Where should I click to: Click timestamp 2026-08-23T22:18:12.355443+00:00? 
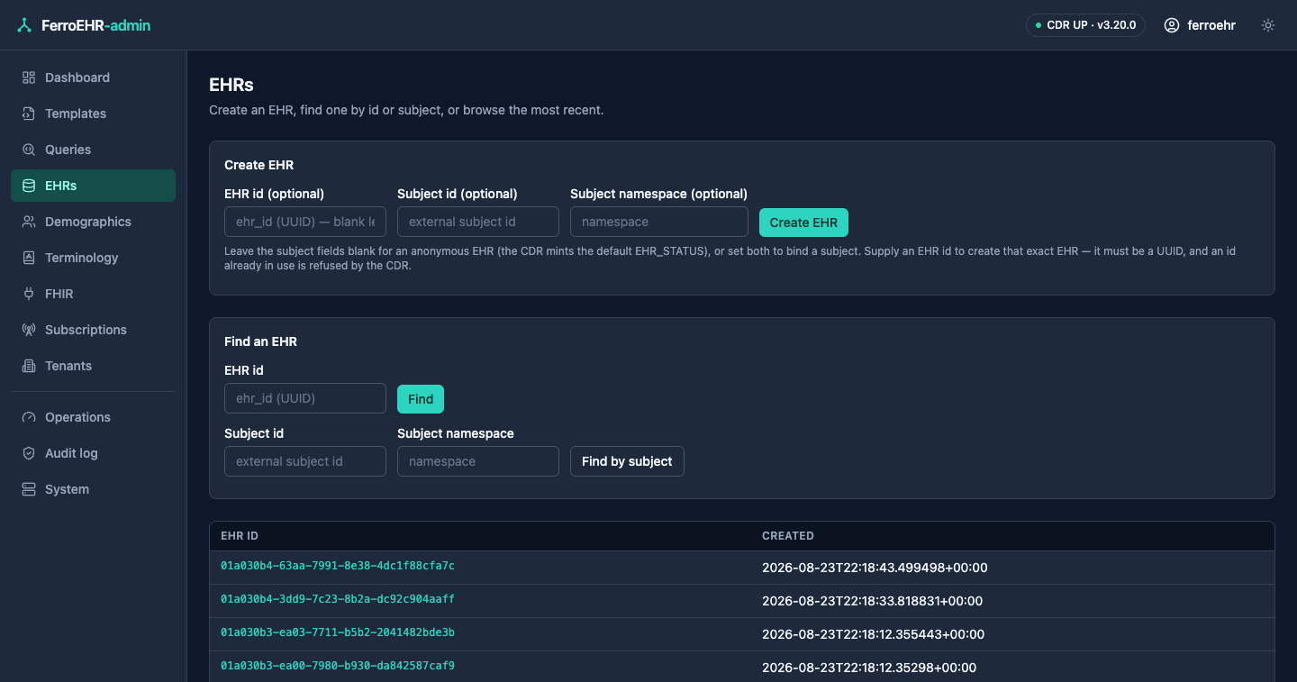click(x=873, y=634)
